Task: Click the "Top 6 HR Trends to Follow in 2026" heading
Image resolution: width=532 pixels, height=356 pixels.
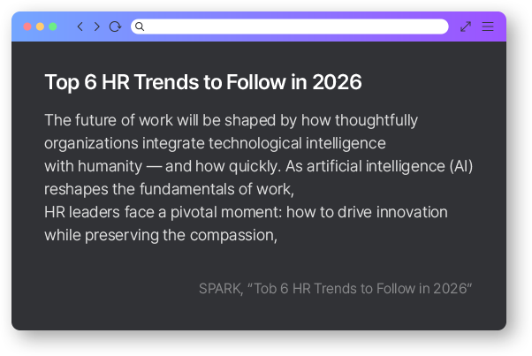Action: [x=203, y=82]
